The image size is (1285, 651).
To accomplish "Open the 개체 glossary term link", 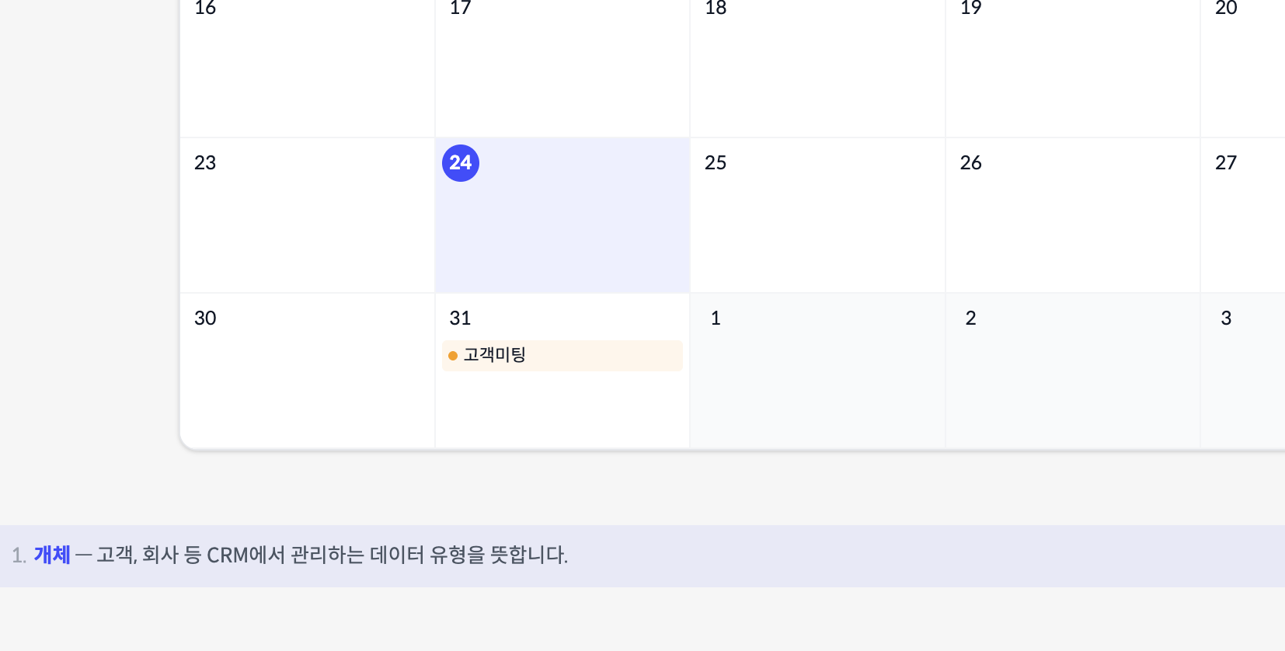I will (x=52, y=555).
